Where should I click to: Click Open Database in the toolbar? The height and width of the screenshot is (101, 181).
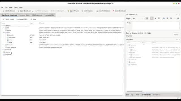[24, 11]
